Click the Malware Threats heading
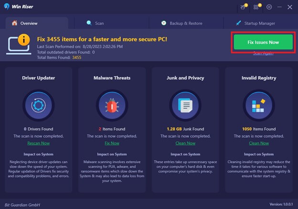298x209 pixels. tap(112, 78)
